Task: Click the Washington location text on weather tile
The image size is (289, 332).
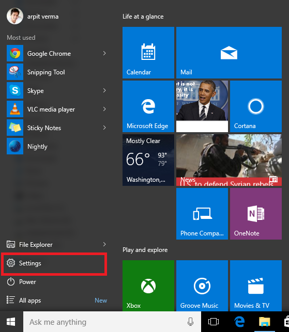Action: (x=146, y=180)
